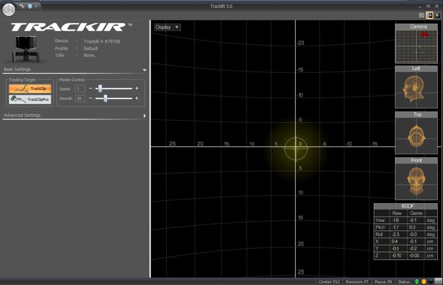Open the round TrackIR application menu button

pos(9,10)
